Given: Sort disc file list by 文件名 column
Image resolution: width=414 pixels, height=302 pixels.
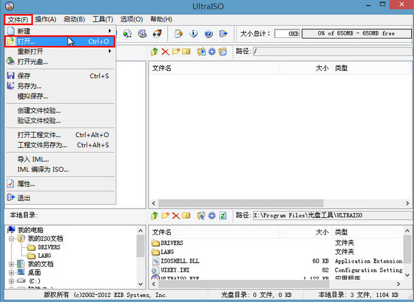Looking at the screenshot, I should coord(214,68).
